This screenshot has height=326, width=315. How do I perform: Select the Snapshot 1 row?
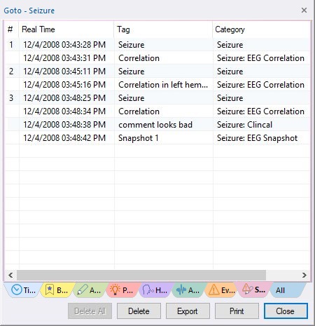pyautogui.click(x=157, y=138)
